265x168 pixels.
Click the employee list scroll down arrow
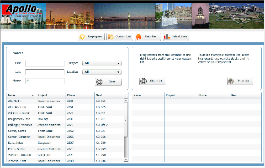coord(126,159)
